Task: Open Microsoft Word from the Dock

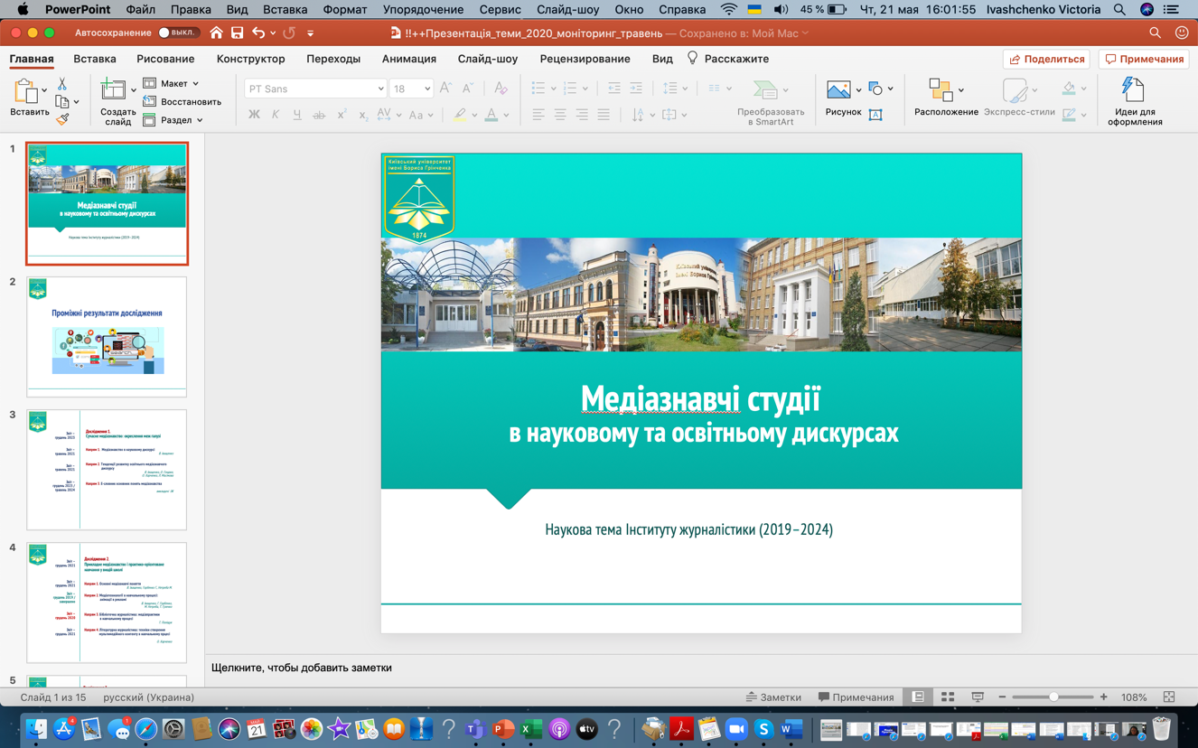Action: pyautogui.click(x=791, y=728)
